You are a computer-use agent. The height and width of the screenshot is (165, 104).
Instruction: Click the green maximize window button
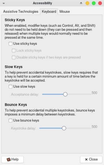tap(94, 3)
